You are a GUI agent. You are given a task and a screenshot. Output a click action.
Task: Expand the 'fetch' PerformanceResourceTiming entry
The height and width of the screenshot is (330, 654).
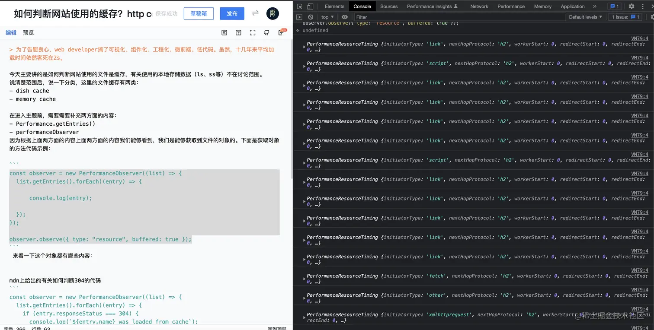coord(304,279)
